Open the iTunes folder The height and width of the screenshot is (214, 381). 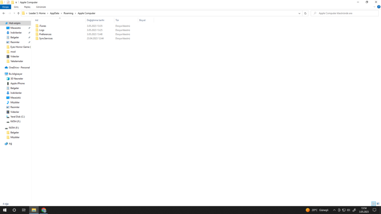pyautogui.click(x=42, y=26)
